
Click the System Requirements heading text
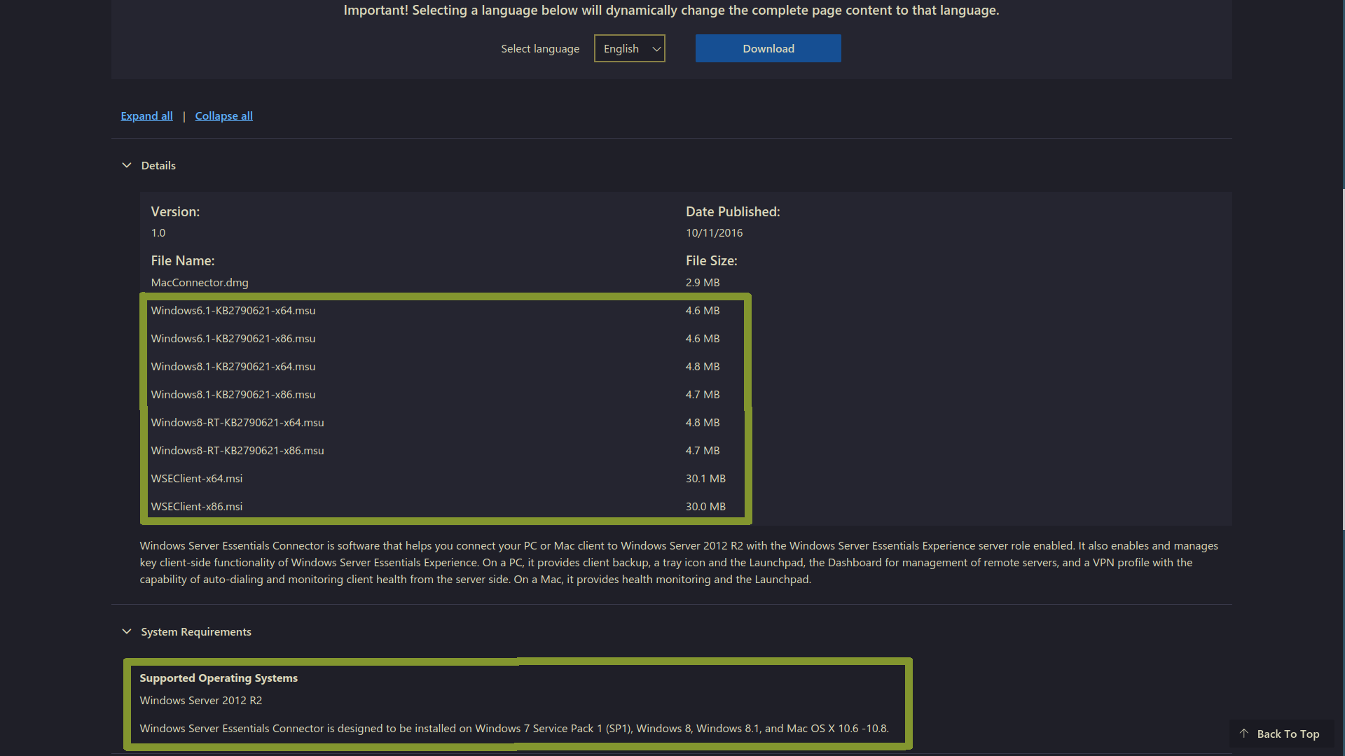(196, 631)
